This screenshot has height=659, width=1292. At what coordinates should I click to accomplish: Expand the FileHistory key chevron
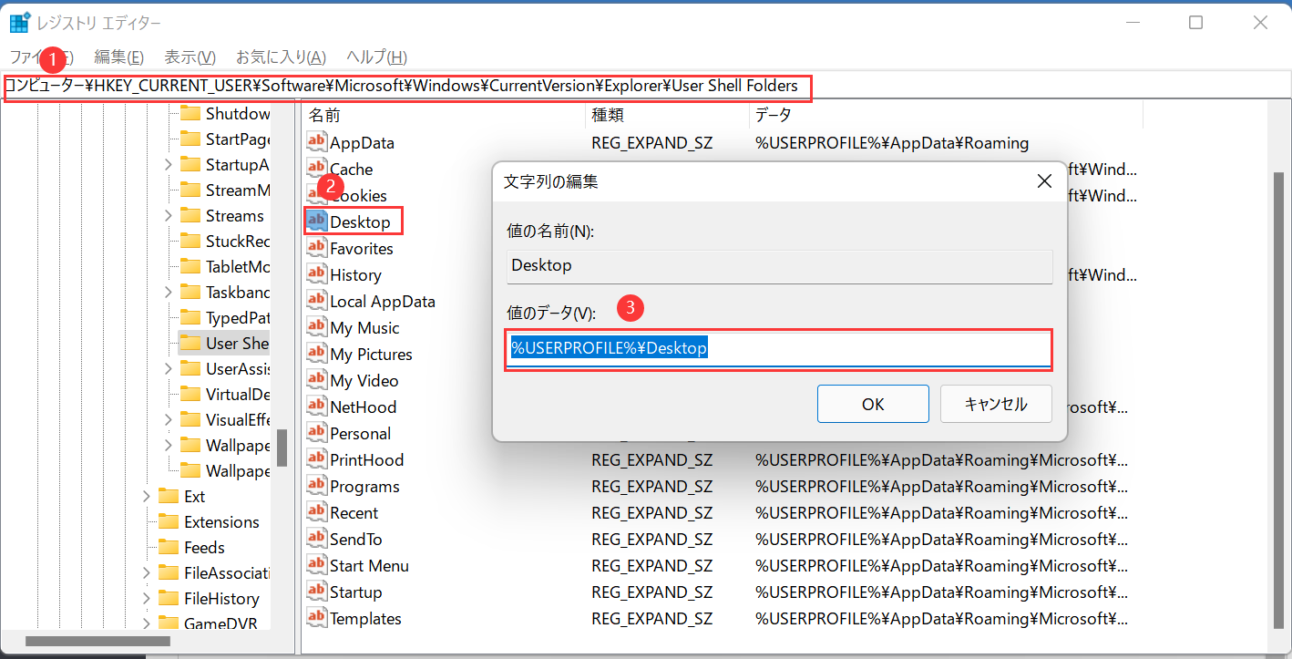point(146,599)
